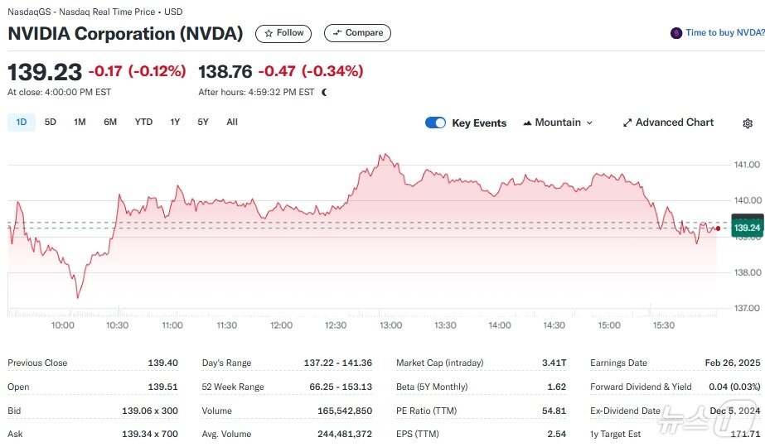Select the All time range
765x447 pixels.
pos(232,123)
